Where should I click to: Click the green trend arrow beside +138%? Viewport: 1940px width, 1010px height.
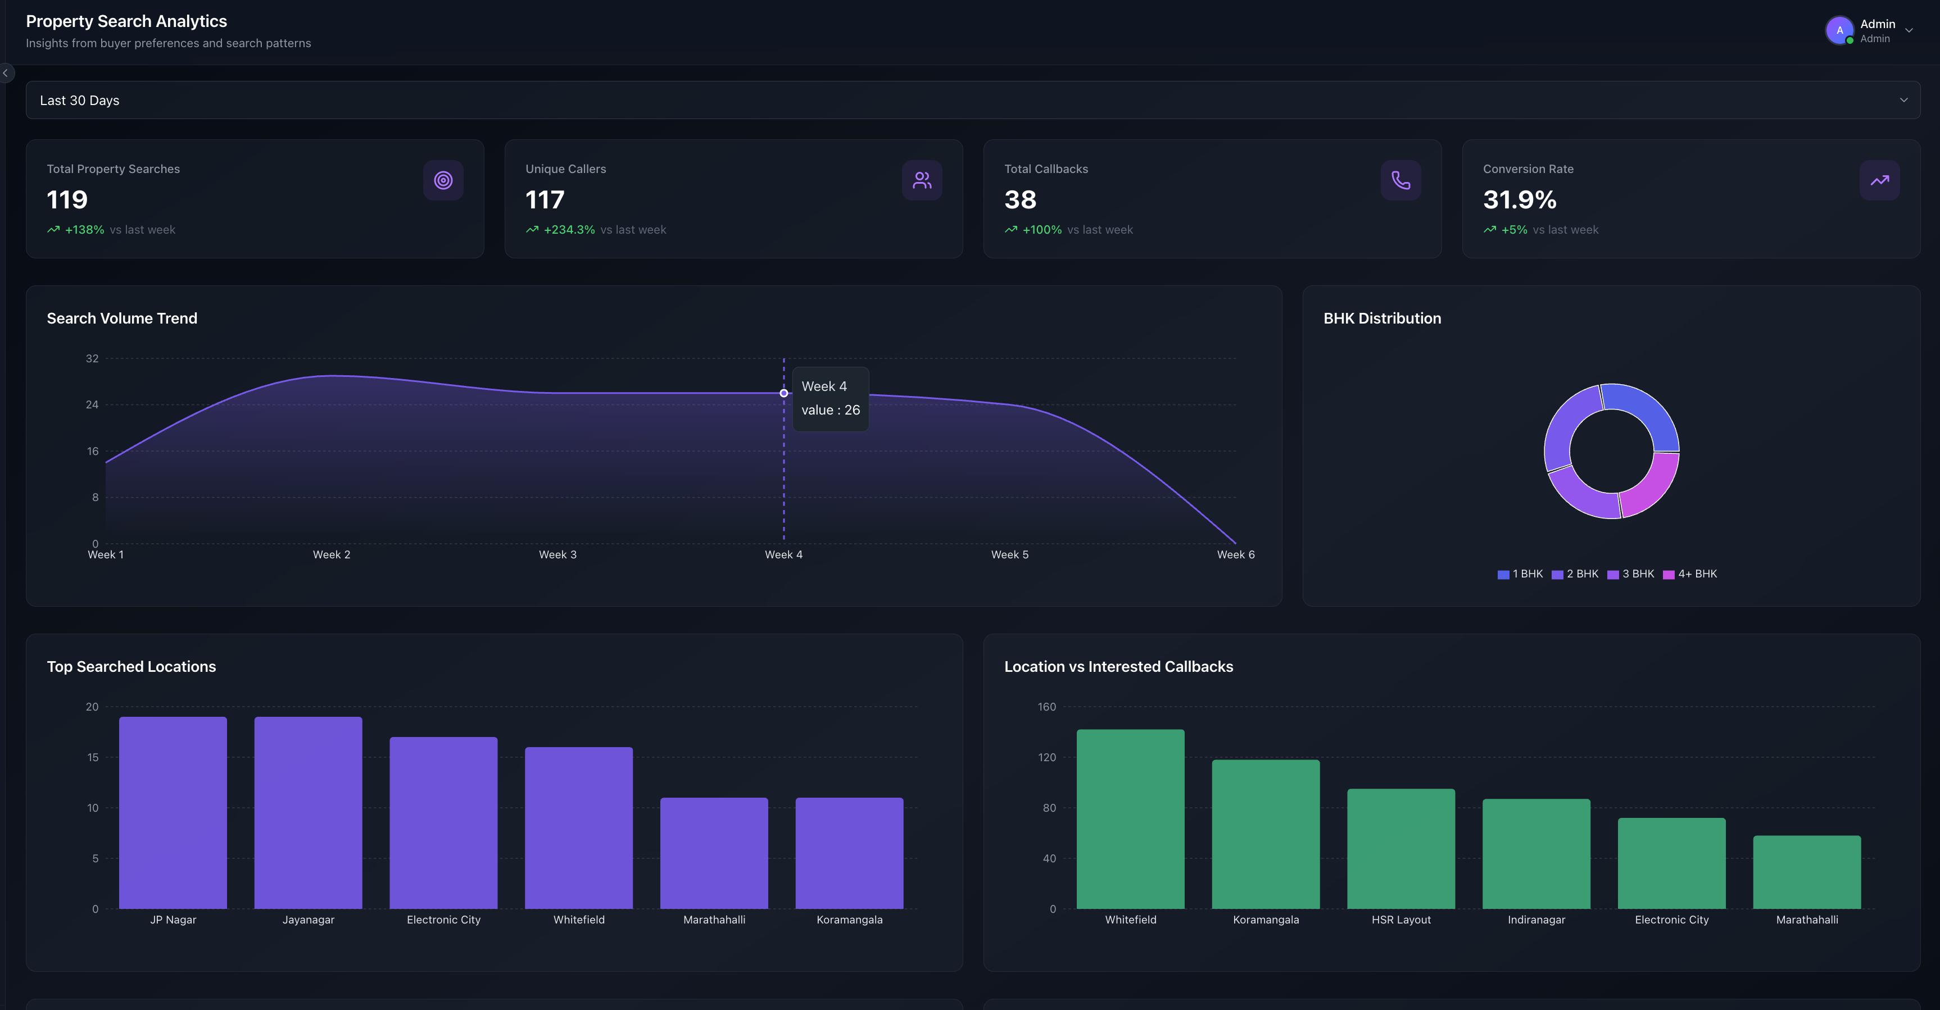[53, 229]
